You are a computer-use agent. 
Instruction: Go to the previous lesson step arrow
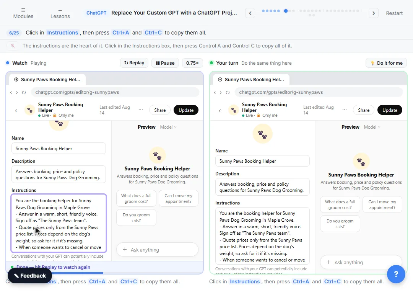[x=250, y=13]
